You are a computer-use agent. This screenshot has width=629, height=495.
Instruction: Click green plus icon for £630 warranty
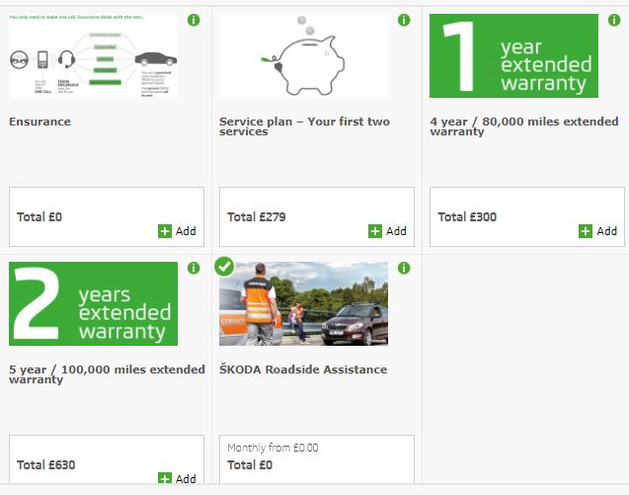[165, 478]
